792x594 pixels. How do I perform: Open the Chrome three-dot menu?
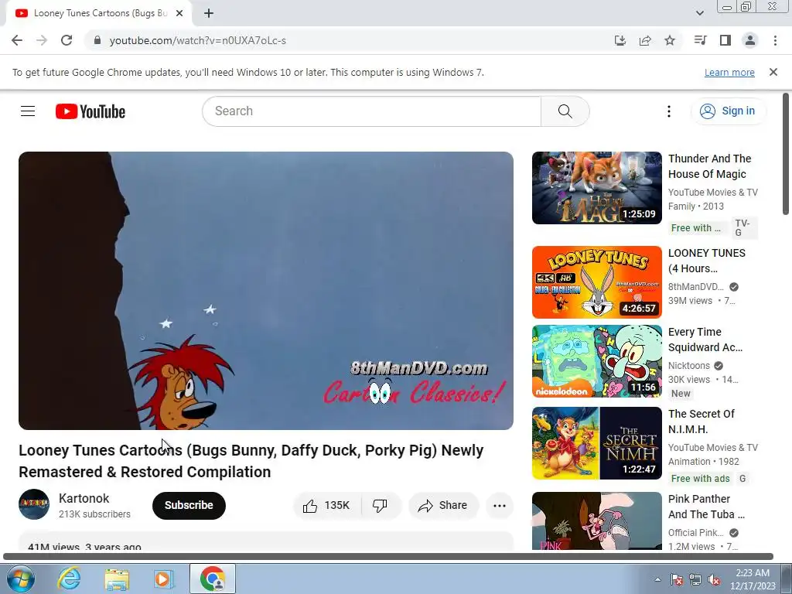point(775,40)
